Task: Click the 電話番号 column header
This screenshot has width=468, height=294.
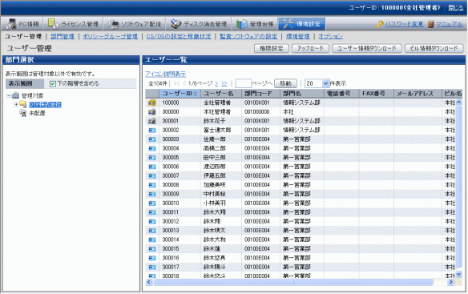Action: click(341, 94)
